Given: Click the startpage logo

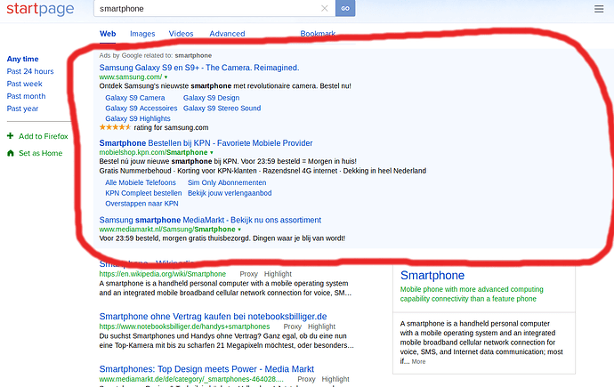Looking at the screenshot, I should [40, 9].
